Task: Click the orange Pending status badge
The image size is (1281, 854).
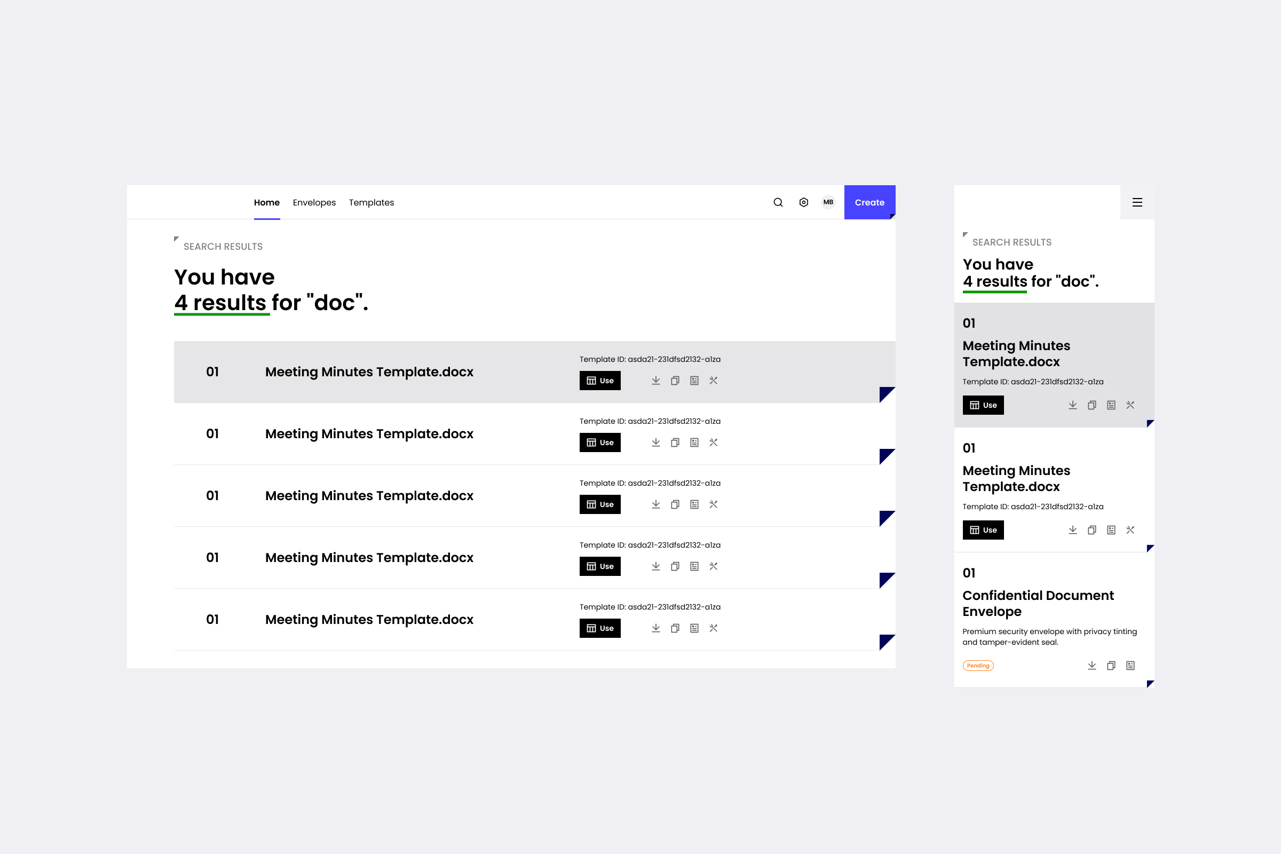Action: point(978,666)
